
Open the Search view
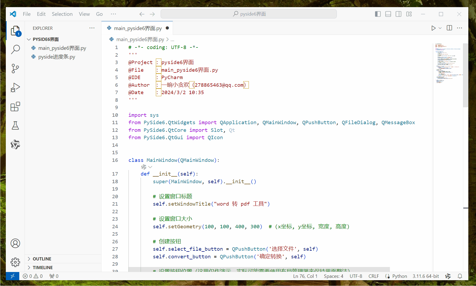pos(15,49)
